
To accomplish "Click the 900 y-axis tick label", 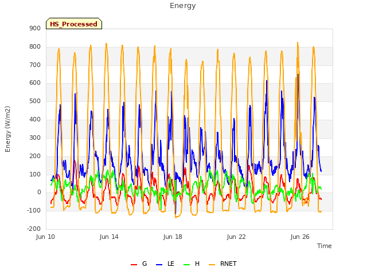I will [35, 28].
